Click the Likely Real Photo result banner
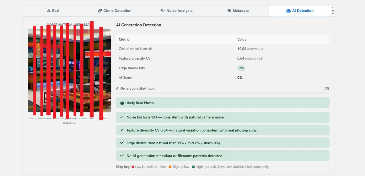Screen dimensions: 365x176 coord(223,103)
